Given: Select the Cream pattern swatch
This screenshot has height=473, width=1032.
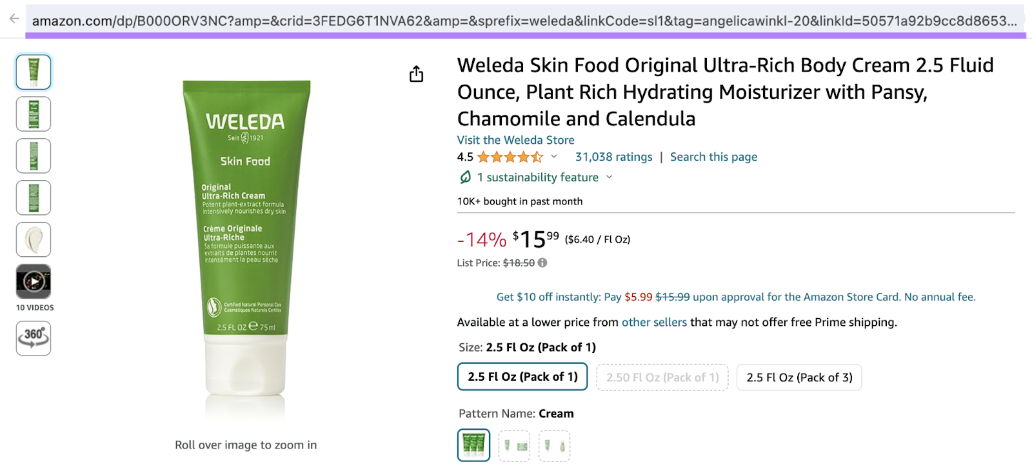Looking at the screenshot, I should pyautogui.click(x=473, y=445).
